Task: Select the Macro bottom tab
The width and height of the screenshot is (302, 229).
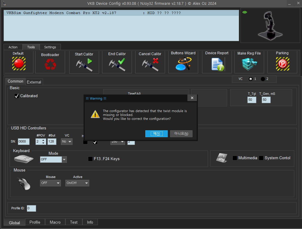Action: (x=55, y=222)
